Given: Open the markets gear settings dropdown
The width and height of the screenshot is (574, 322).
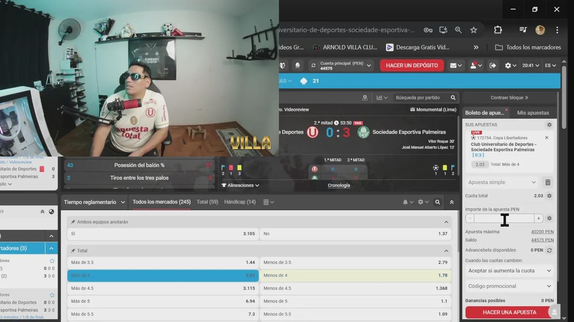Looking at the screenshot, I should click(423, 202).
